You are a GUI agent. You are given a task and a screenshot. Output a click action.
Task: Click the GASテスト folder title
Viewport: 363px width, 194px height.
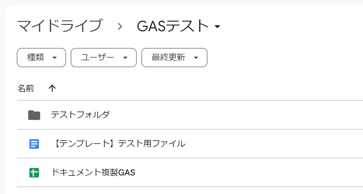(173, 26)
